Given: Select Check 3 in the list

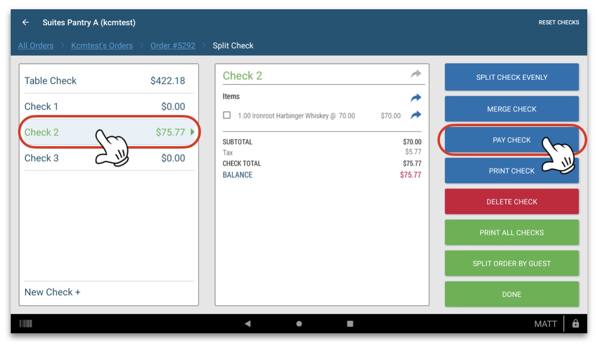Looking at the screenshot, I should (109, 158).
